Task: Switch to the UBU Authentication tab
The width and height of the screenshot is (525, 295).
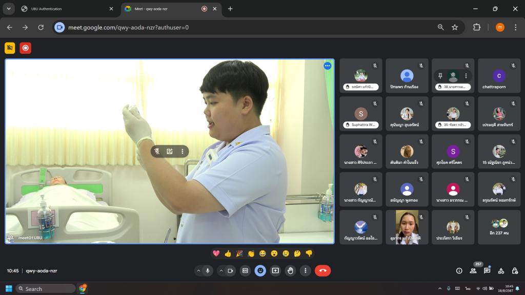Action: 66,9
